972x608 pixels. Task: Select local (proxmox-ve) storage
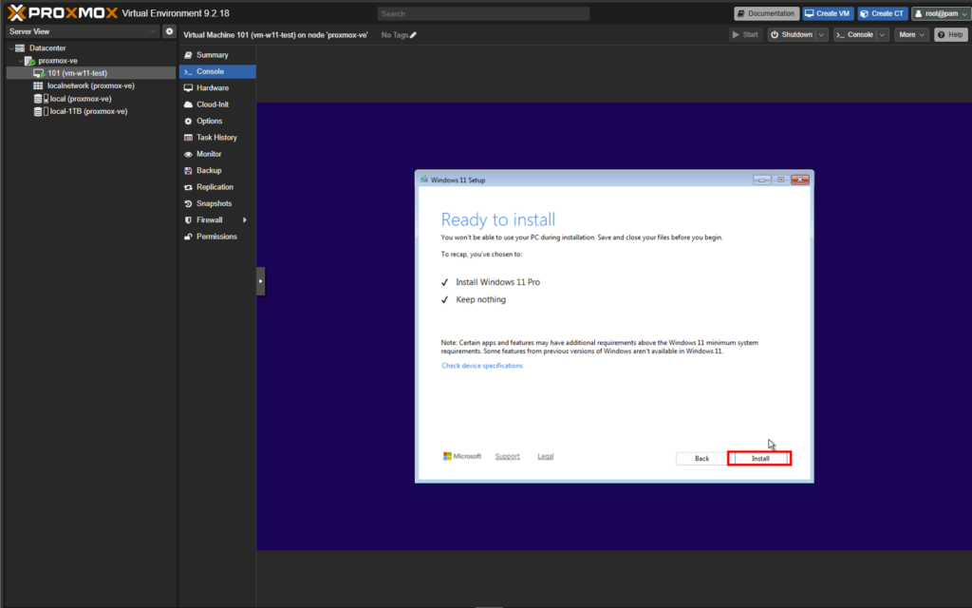point(80,99)
